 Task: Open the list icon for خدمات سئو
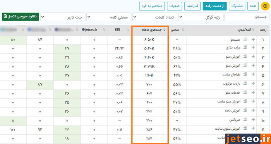click(x=245, y=92)
